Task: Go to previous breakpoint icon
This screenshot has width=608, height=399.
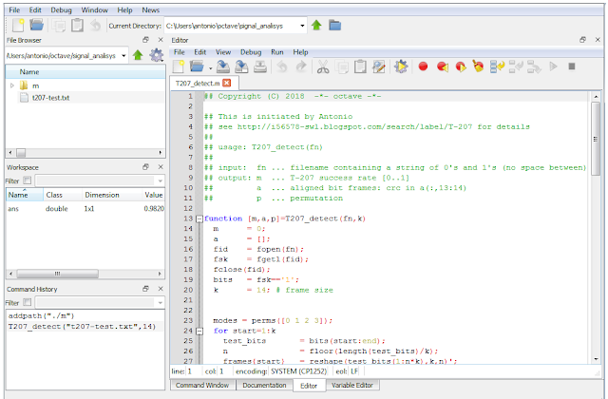Action: (x=442, y=66)
